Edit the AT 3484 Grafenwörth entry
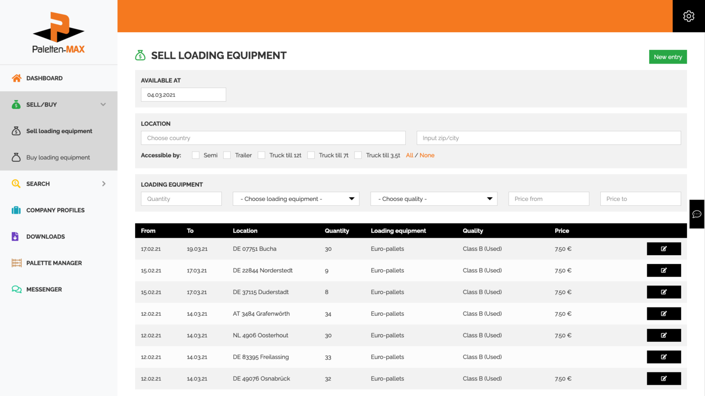 click(x=663, y=314)
